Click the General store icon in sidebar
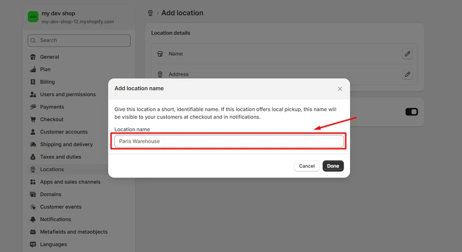The height and width of the screenshot is (252, 462). [33, 57]
